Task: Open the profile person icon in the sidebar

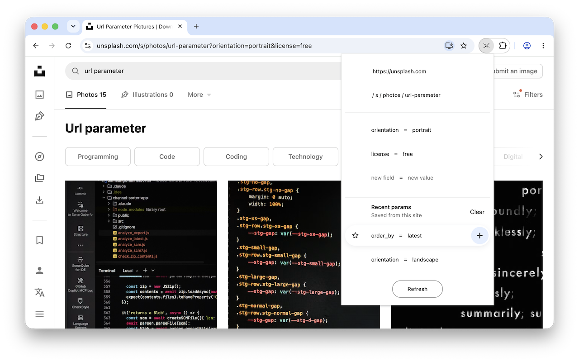Action: click(40, 271)
